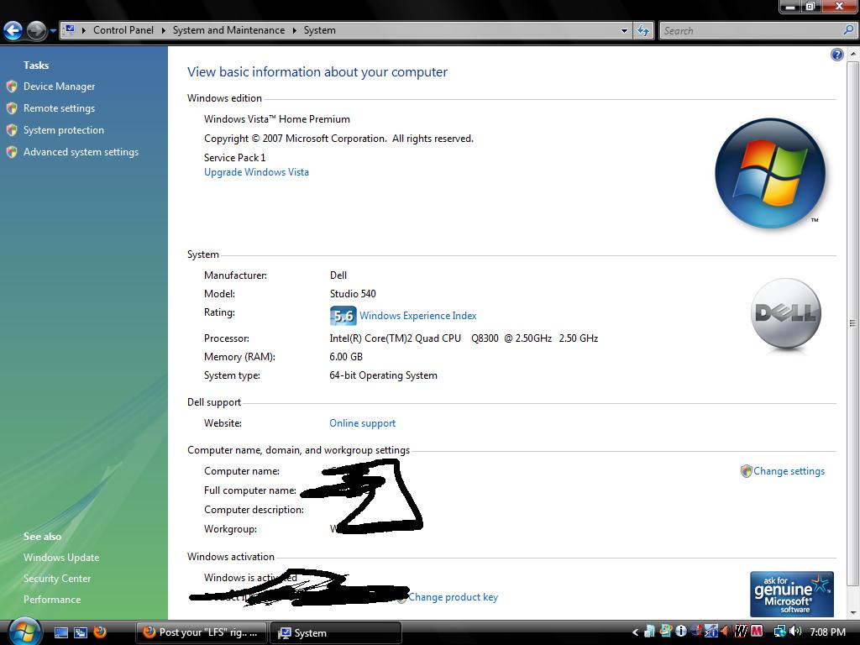The height and width of the screenshot is (645, 860).
Task: Open the volume speaker tray icon
Action: coord(796,632)
